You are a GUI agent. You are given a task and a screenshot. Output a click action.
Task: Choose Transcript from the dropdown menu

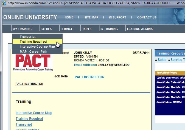pyautogui.click(x=27, y=37)
